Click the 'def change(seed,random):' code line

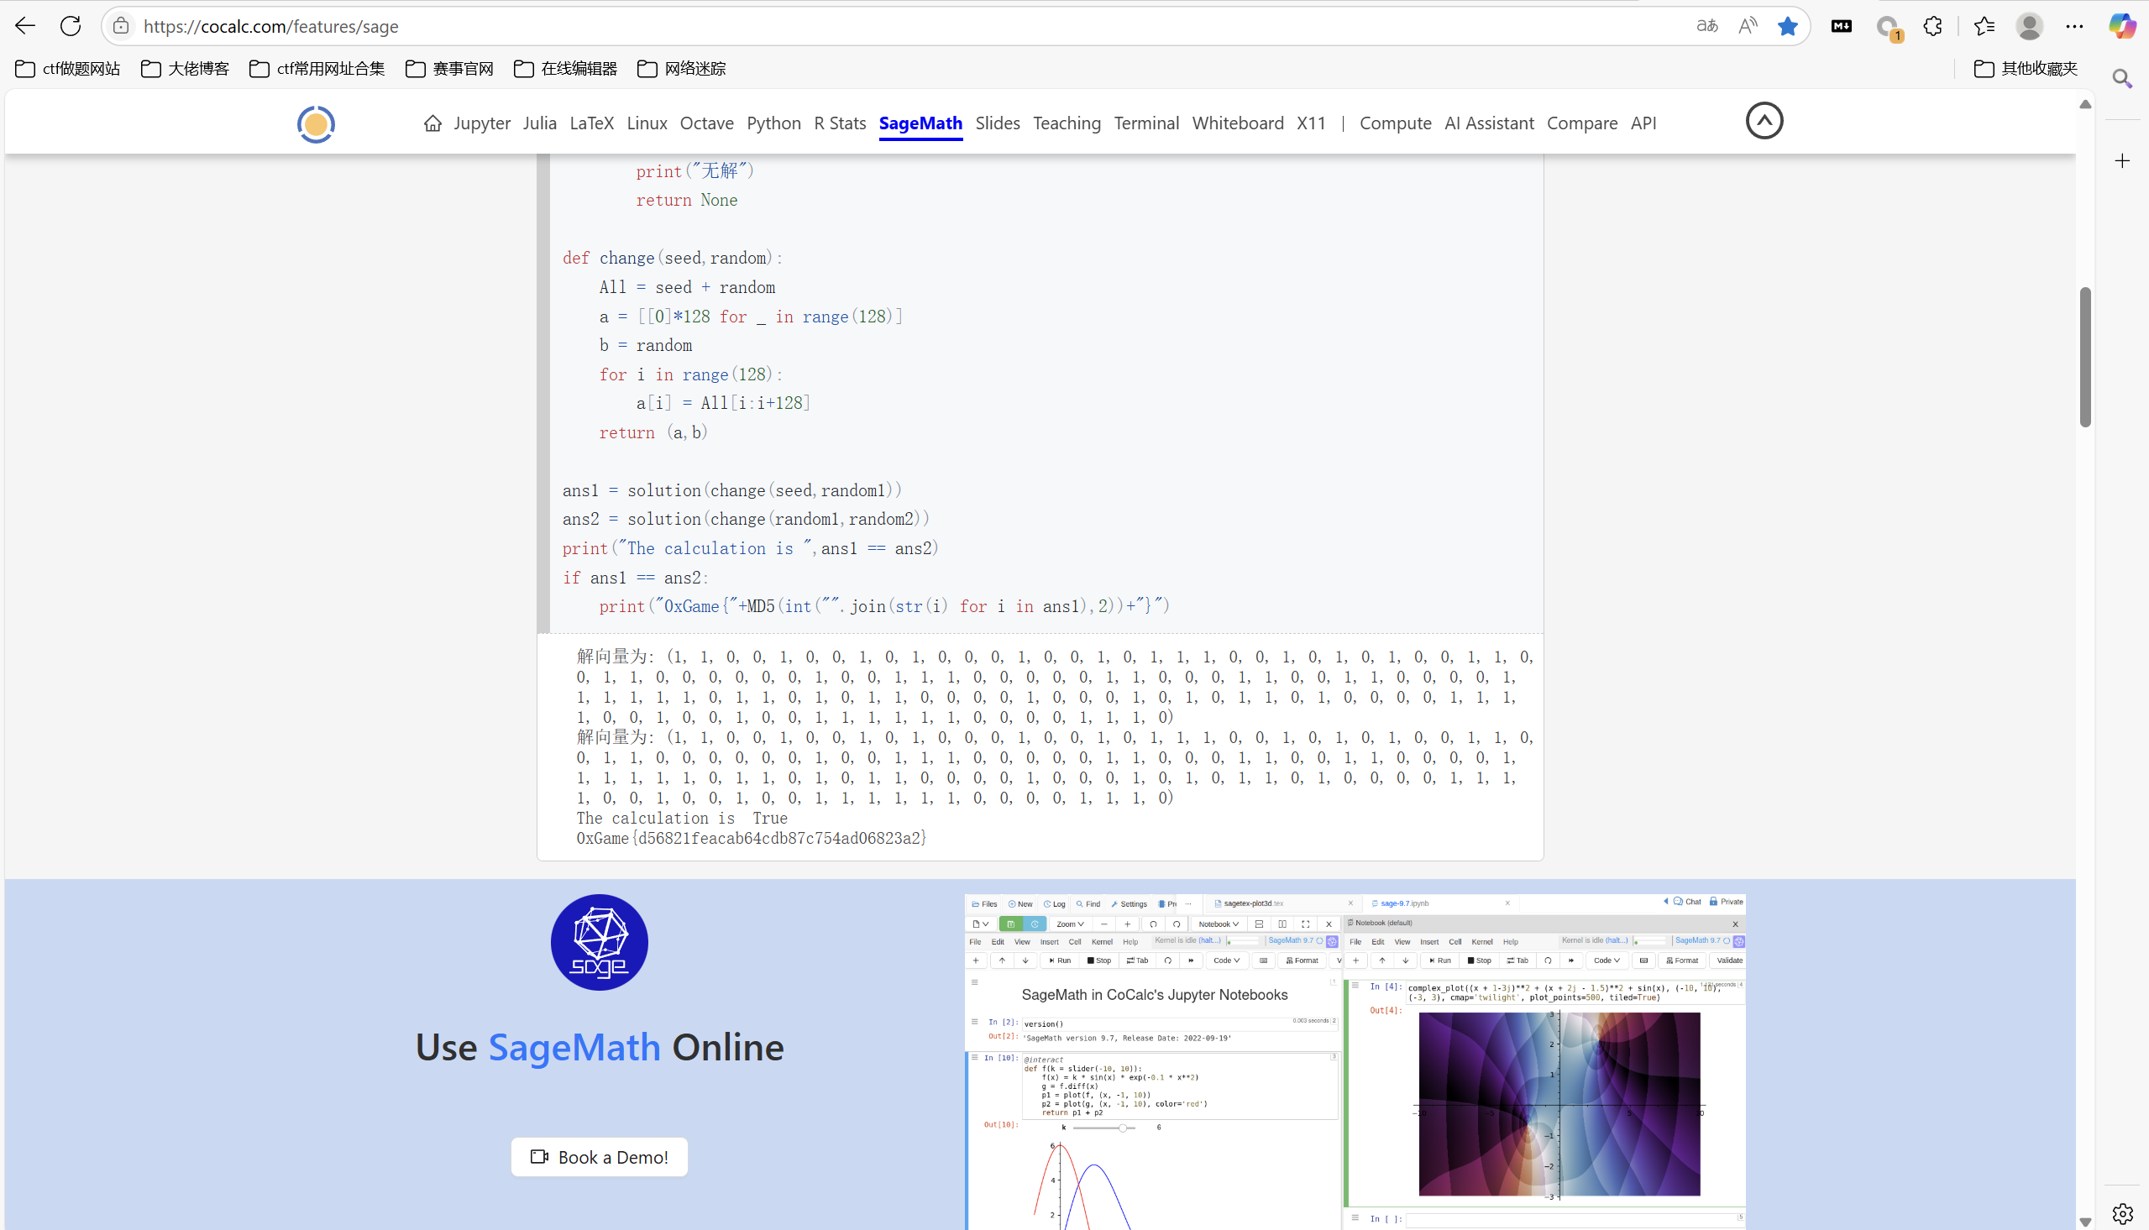click(x=674, y=258)
